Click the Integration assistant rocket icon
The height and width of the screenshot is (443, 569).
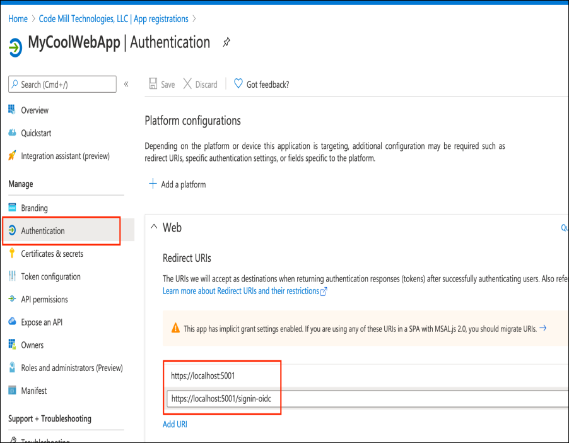(12, 155)
